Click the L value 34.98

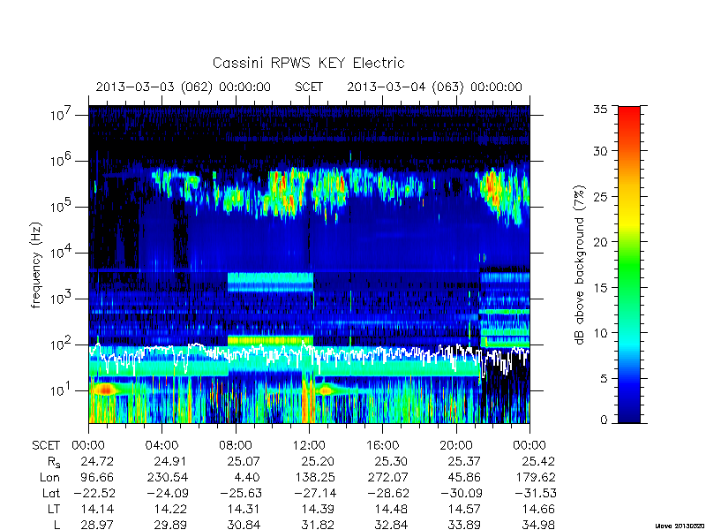pyautogui.click(x=538, y=525)
